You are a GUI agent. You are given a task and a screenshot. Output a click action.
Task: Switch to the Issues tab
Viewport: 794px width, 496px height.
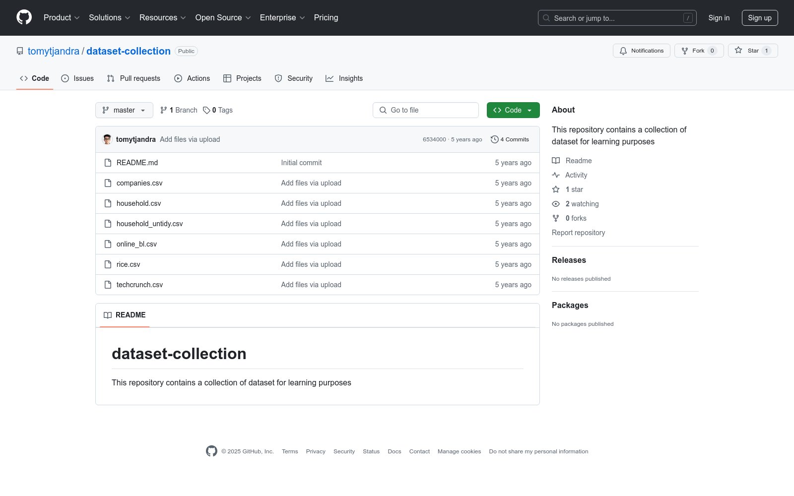[77, 78]
